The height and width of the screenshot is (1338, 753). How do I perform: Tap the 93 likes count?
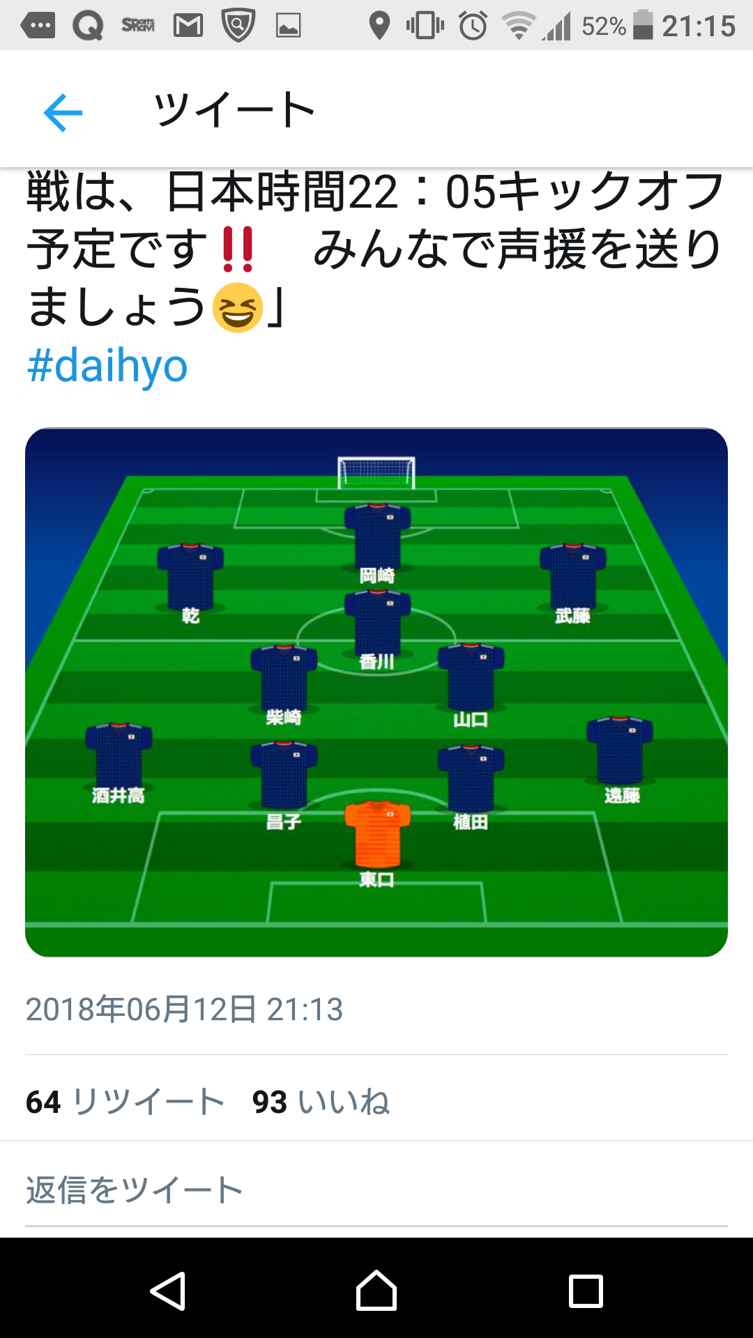(321, 1102)
